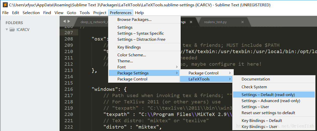Screen dimensions: 317x131
Task: Click the Sublime Text app icon in title bar
Action: pyautogui.click(x=5, y=5)
